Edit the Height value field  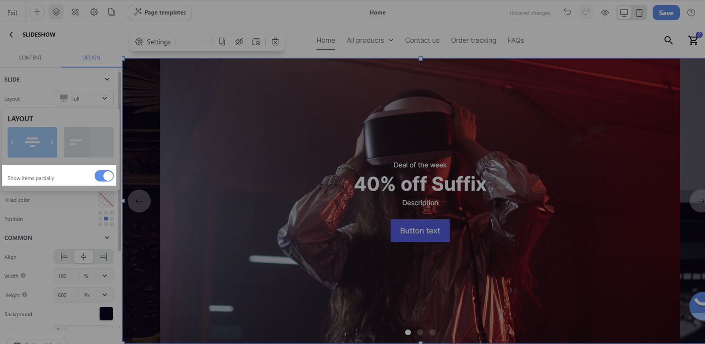click(66, 295)
